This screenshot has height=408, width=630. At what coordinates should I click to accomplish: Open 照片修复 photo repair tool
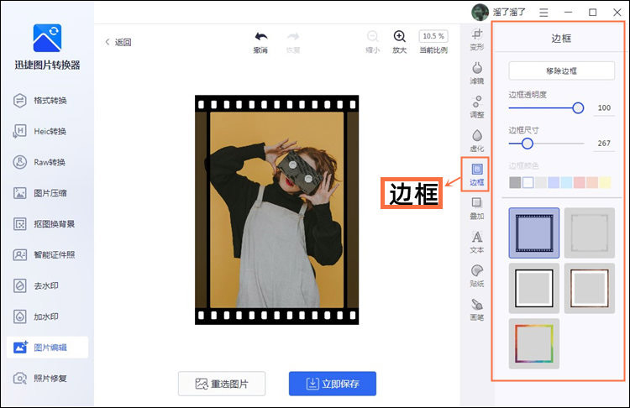coord(47,379)
